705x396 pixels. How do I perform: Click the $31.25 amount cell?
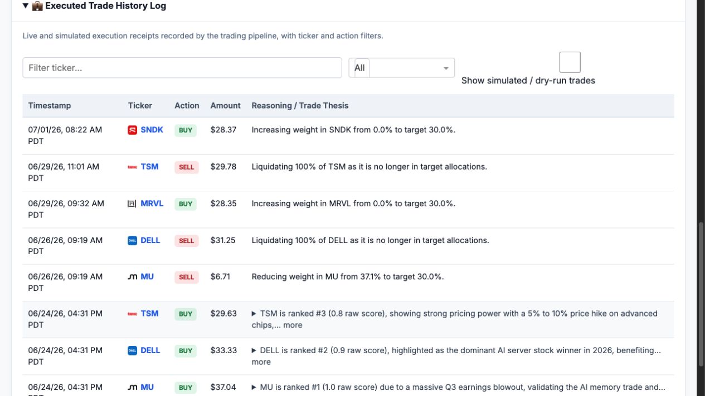point(223,240)
